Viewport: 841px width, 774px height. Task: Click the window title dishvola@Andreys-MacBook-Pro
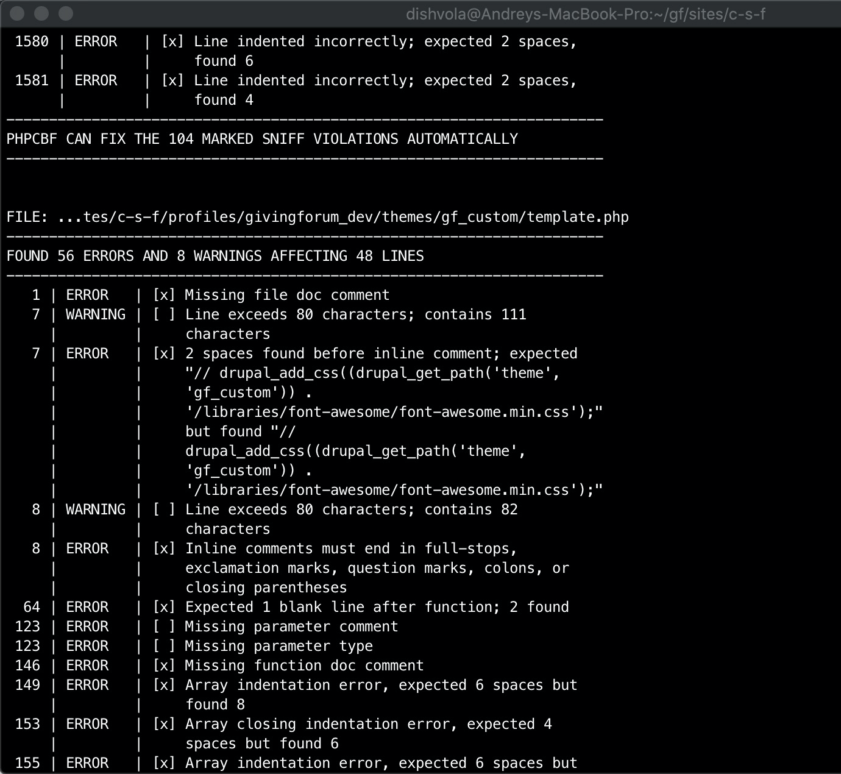pos(586,14)
